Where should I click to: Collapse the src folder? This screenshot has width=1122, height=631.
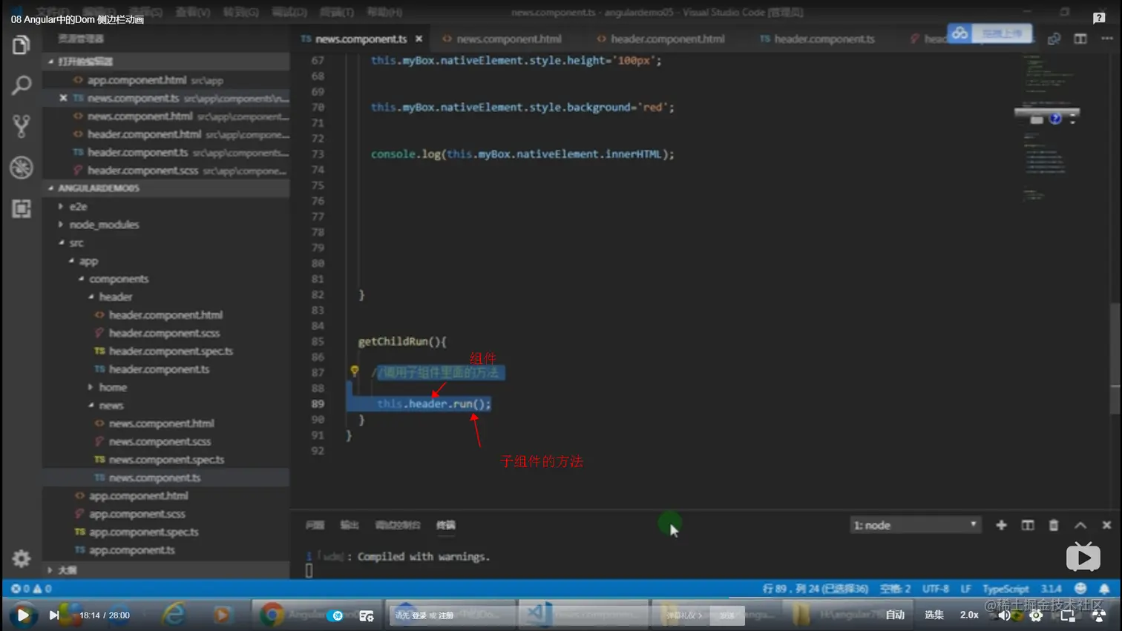coord(61,242)
